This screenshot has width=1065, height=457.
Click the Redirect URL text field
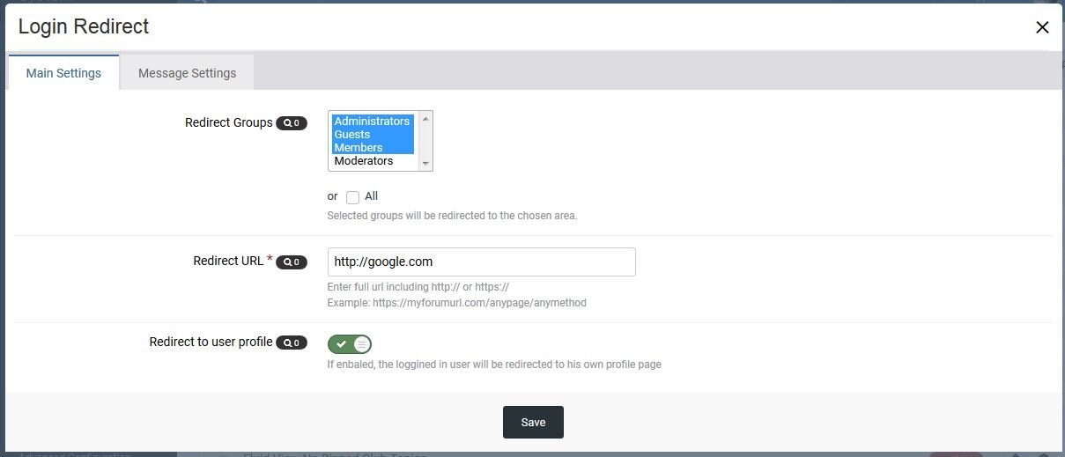point(481,262)
